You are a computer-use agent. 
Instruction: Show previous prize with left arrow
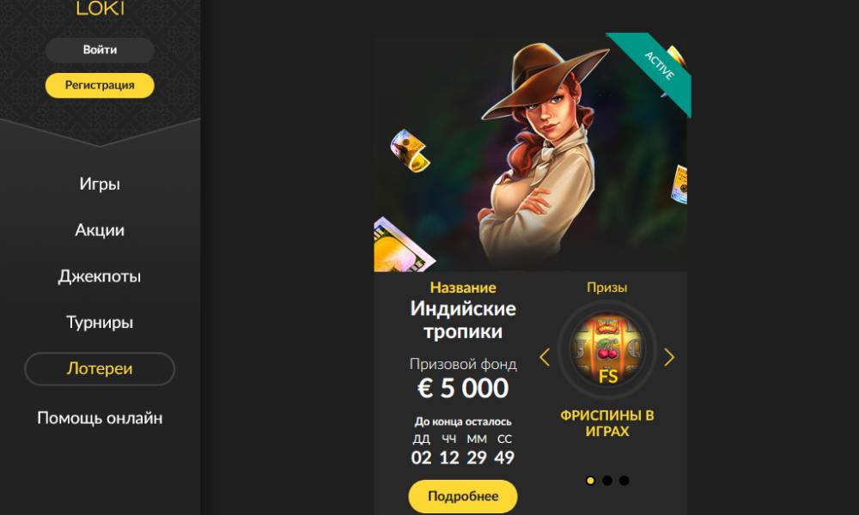coord(544,357)
